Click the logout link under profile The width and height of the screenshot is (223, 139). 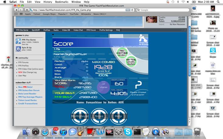162,24
